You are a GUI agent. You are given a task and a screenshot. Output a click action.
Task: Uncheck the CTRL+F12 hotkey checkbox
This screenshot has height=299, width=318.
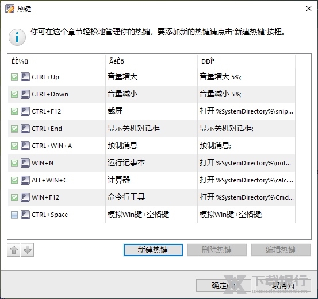(x=14, y=111)
